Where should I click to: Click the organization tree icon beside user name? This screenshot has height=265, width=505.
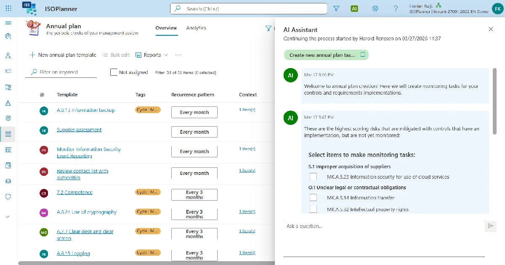pos(438,5)
